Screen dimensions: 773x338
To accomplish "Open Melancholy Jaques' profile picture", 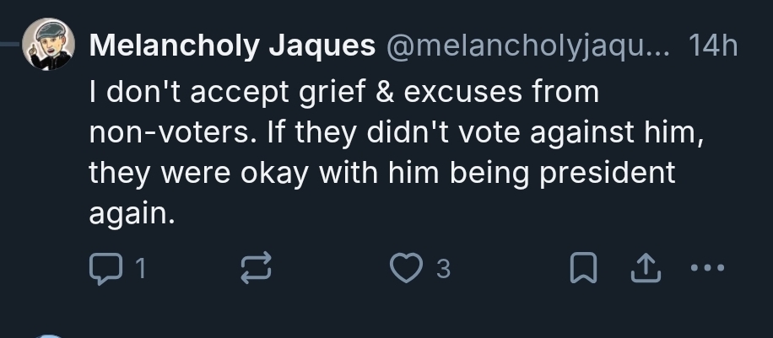I will [47, 47].
